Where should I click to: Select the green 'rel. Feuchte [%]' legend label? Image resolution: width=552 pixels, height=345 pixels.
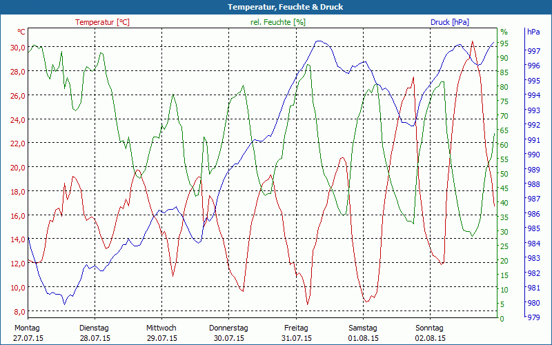(x=278, y=22)
